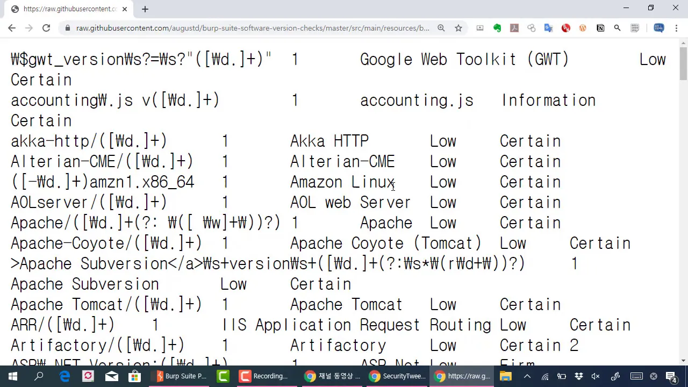Switch to the SecurityTweets Chrome window
This screenshot has height=387, width=688.
point(398,376)
